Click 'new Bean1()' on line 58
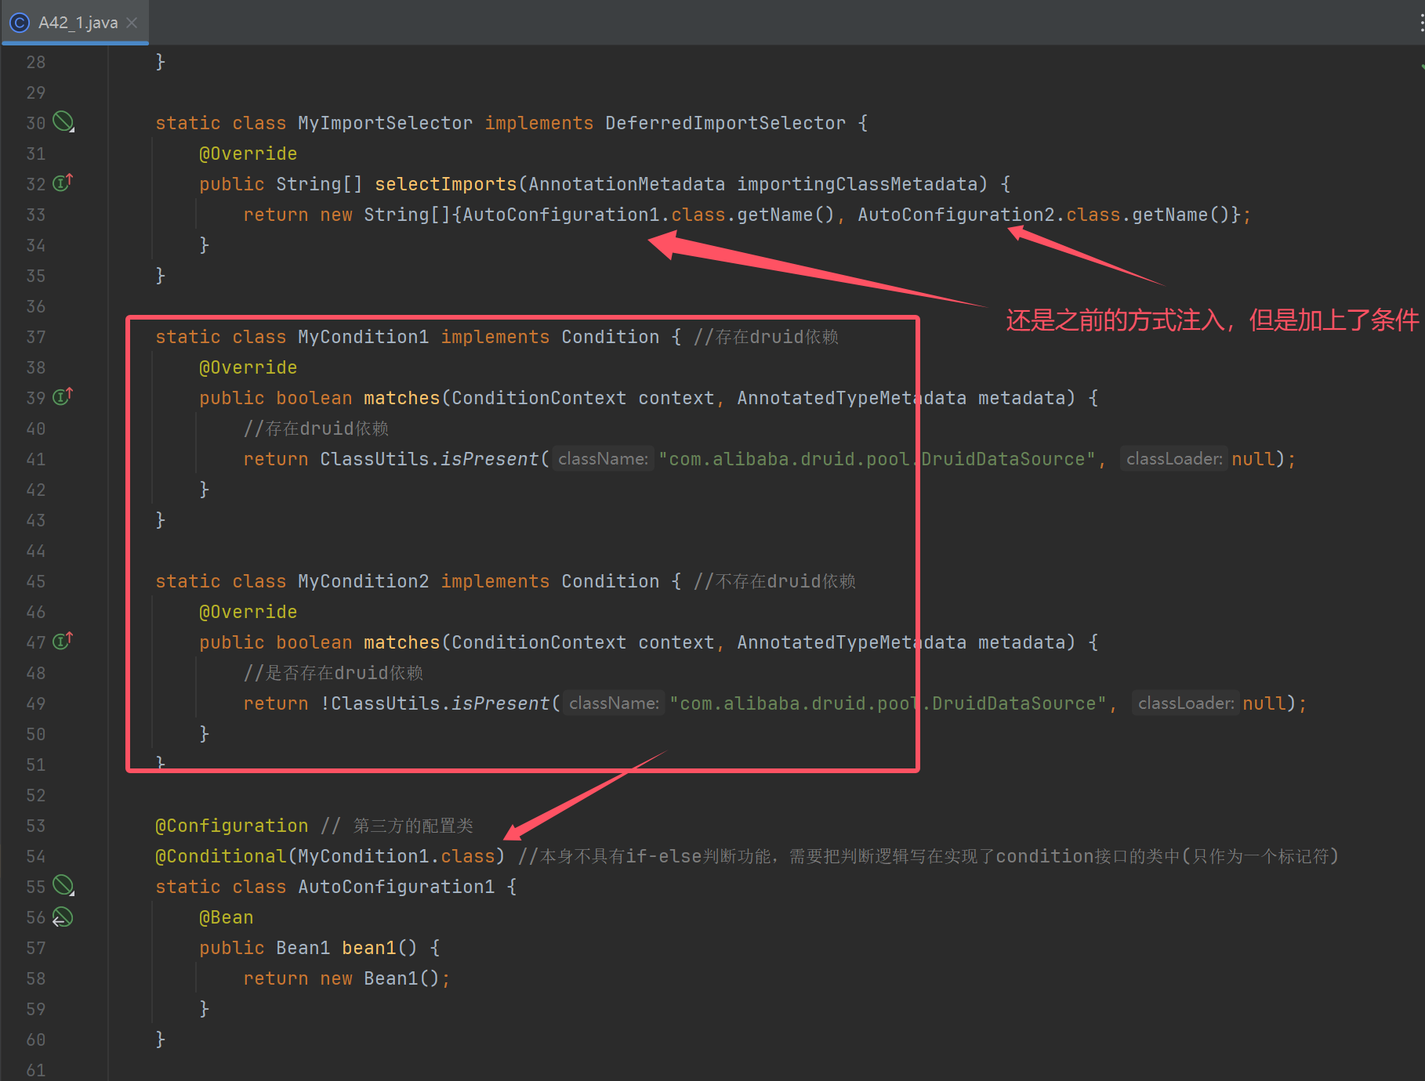 (x=379, y=978)
